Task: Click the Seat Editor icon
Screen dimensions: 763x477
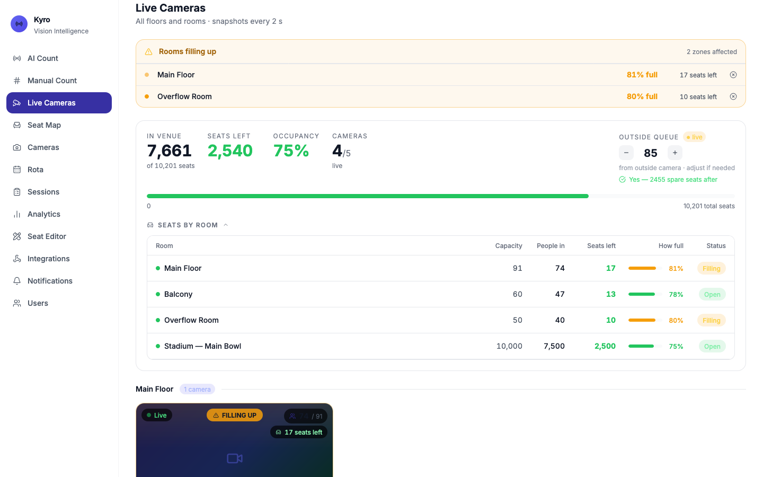Action: (x=17, y=236)
